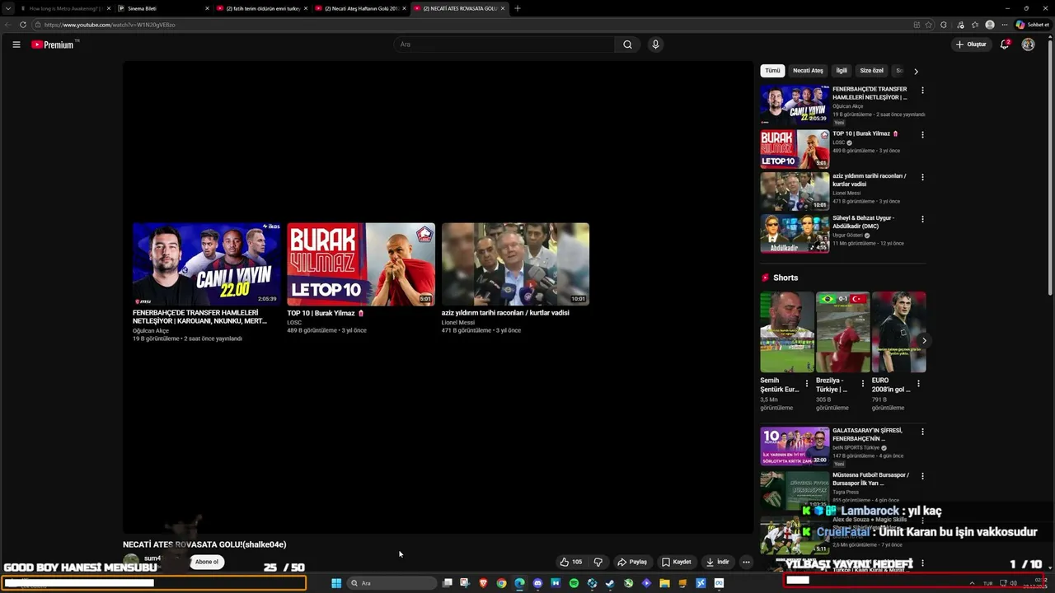
Task: Open endscreen BURAK YILMAZ LE TOP 10 card
Action: (x=361, y=264)
